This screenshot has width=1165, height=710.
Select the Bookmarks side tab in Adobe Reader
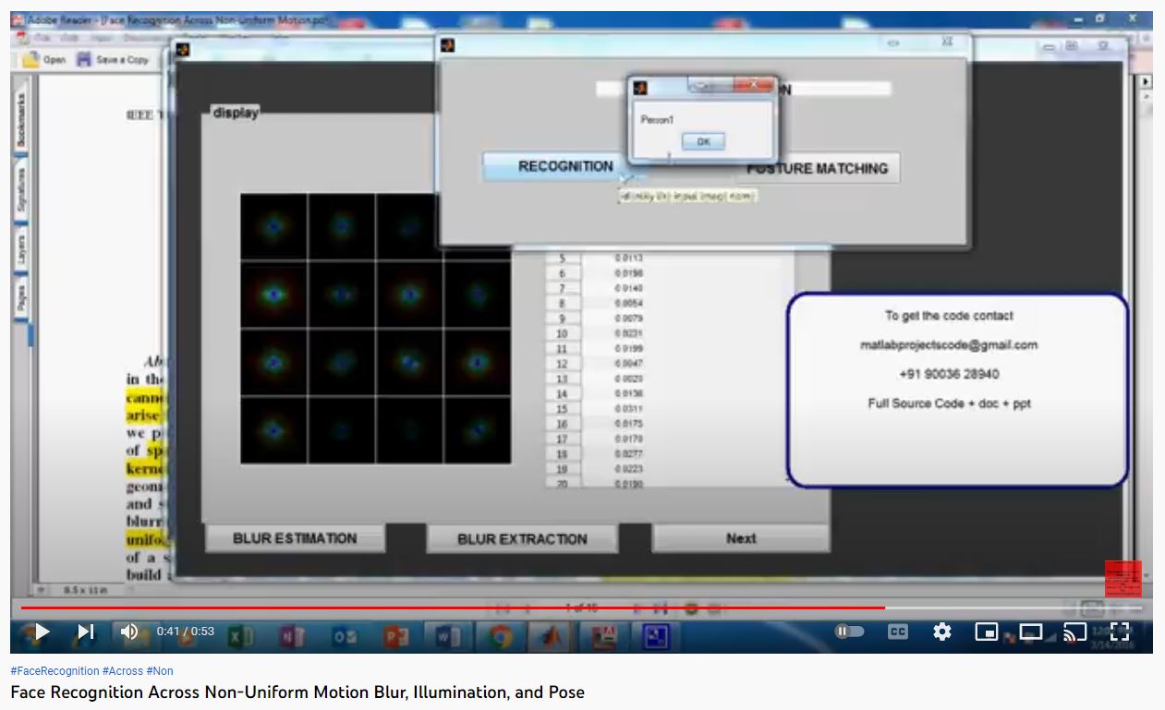pyautogui.click(x=21, y=121)
